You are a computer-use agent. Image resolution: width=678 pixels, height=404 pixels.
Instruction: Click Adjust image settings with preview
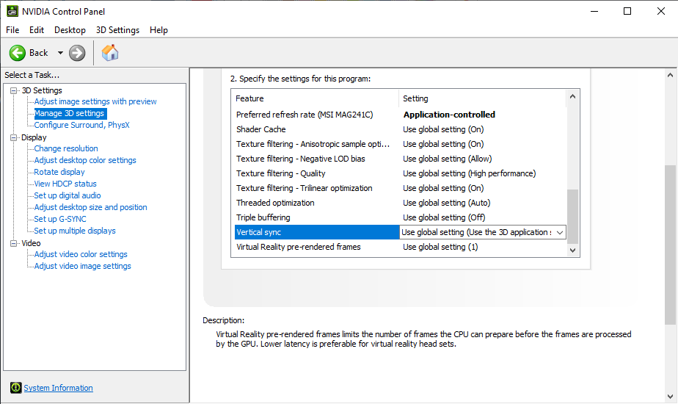point(95,101)
